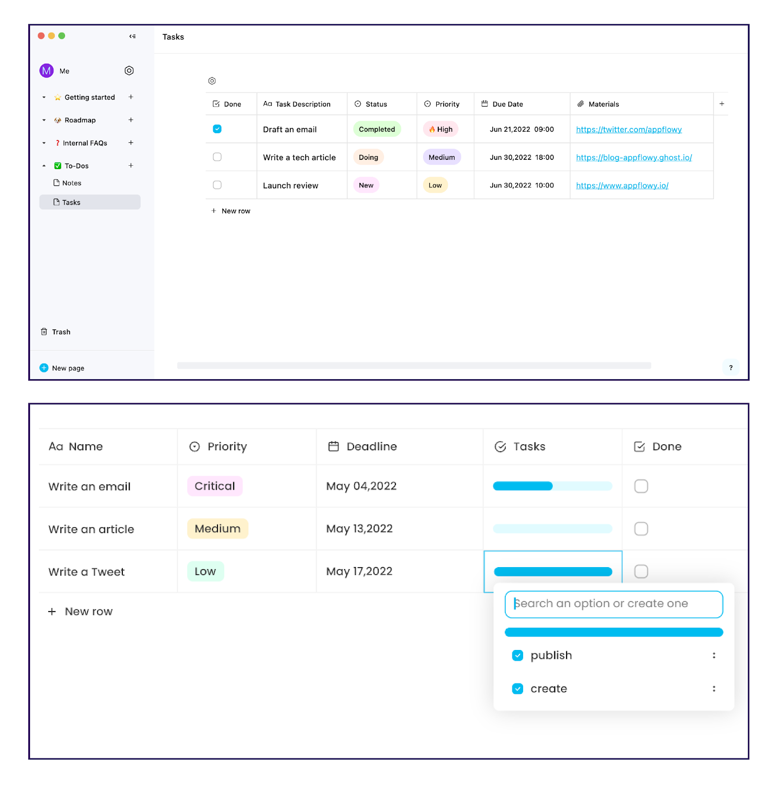The image size is (779, 789).
Task: Open publish option's three-dot menu
Action: click(x=713, y=655)
